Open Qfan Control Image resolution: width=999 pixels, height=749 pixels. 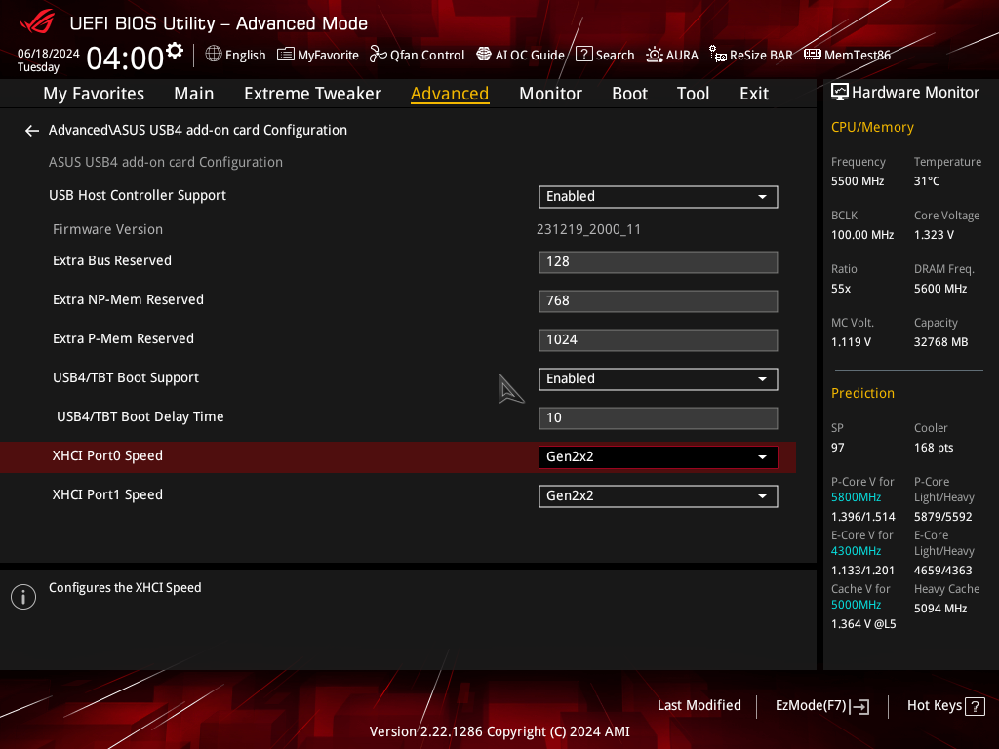[x=417, y=55]
